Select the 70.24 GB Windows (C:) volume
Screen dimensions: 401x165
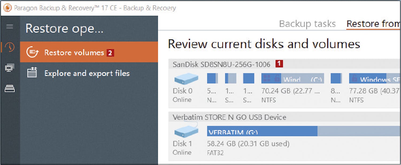(x=292, y=78)
